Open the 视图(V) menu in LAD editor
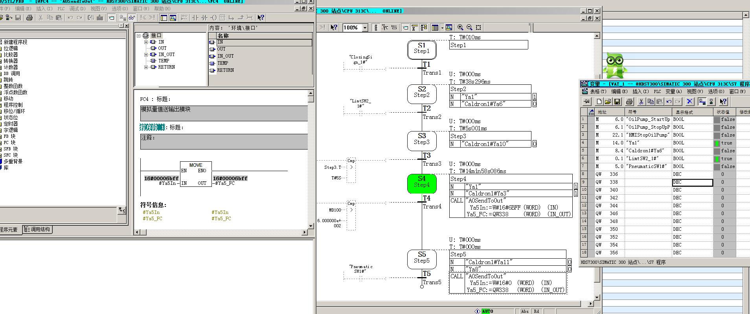Viewport: 750px width, 314px height. 98,9
